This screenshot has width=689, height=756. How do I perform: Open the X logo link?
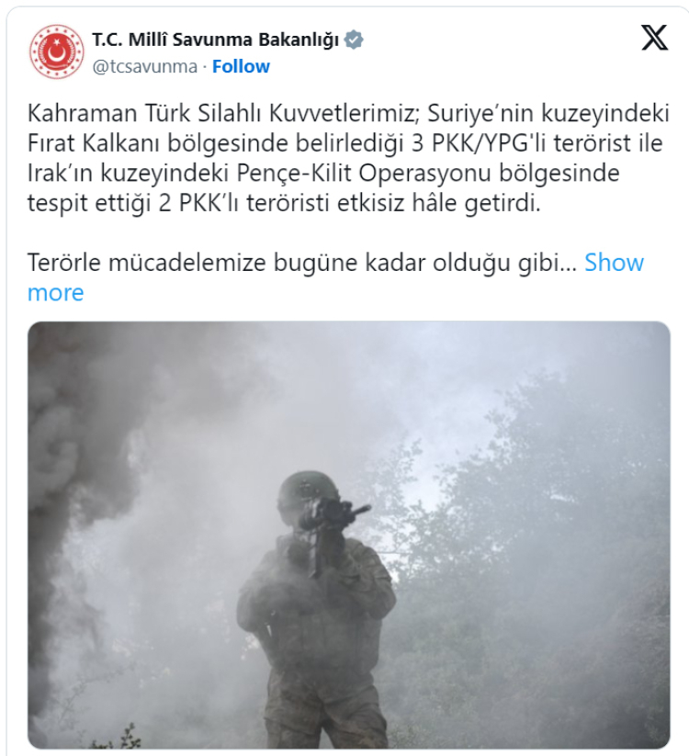pos(654,38)
